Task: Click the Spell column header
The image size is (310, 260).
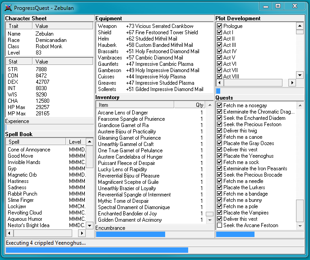Action: tap(36, 142)
